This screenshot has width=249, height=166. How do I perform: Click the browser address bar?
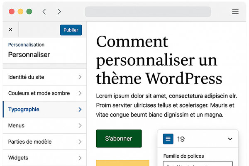(x=148, y=12)
